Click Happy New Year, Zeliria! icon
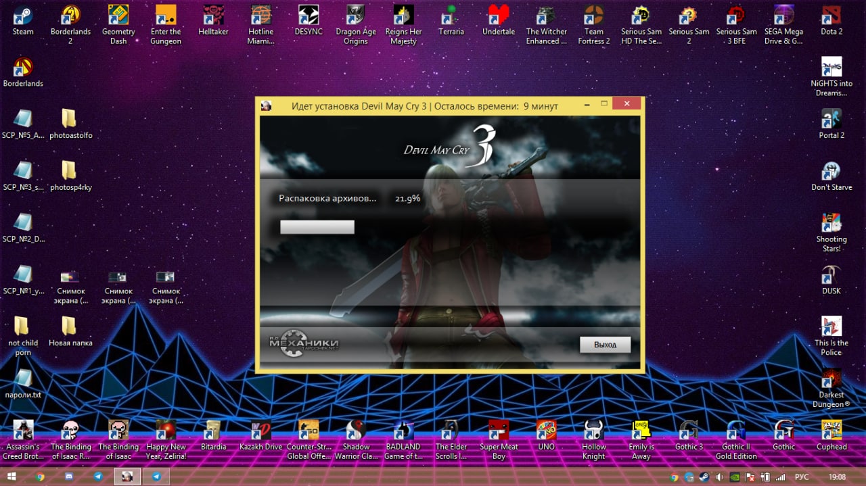 [x=166, y=441]
